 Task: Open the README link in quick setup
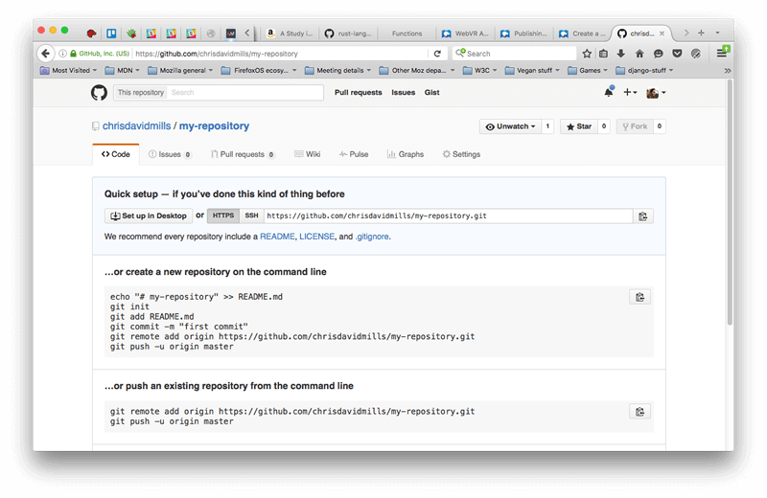pyautogui.click(x=277, y=237)
